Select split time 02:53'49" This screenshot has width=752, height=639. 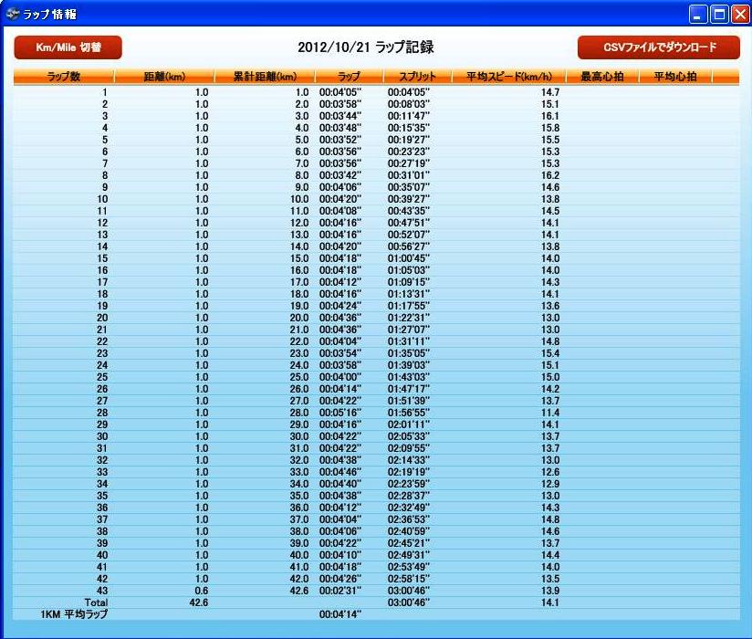tap(409, 567)
